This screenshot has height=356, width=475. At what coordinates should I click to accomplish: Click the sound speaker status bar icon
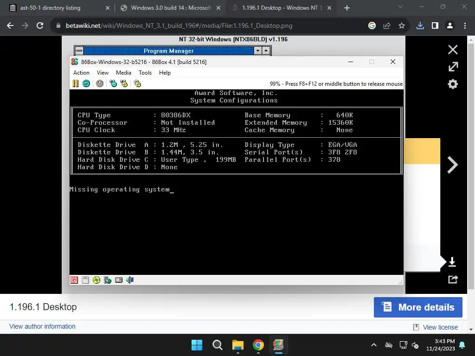pos(130,280)
